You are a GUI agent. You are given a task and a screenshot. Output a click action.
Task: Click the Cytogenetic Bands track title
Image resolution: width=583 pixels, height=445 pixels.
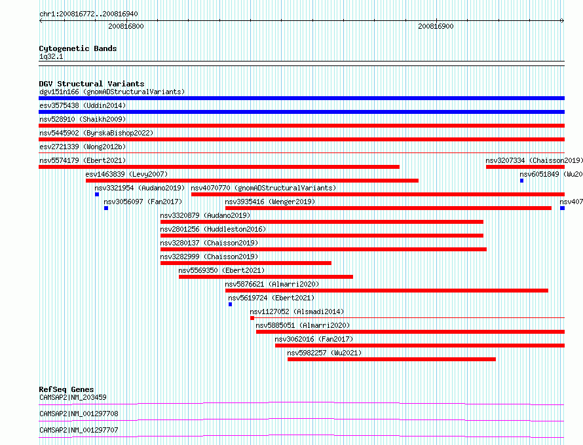(x=78, y=48)
